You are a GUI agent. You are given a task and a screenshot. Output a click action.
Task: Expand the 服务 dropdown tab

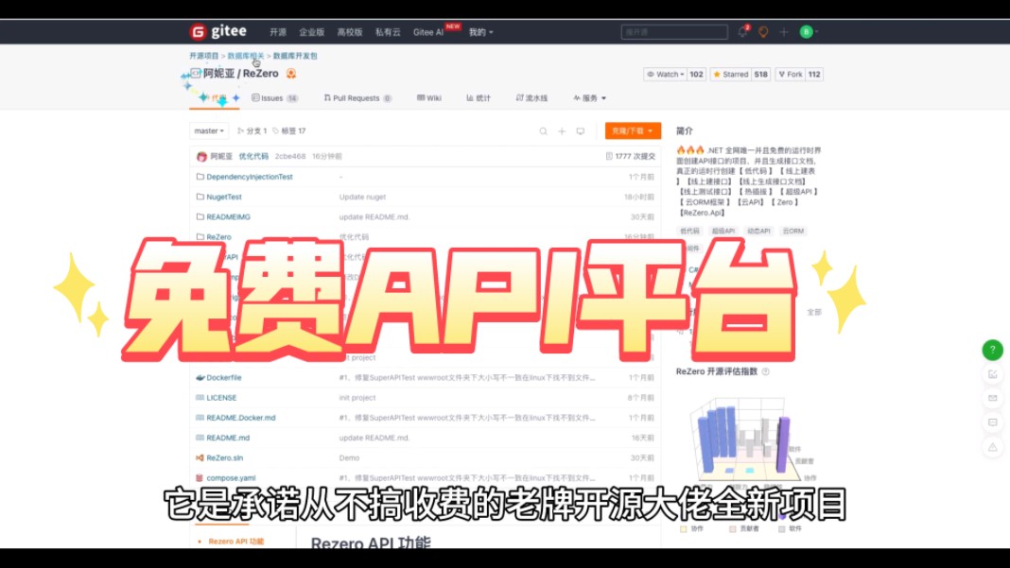[589, 98]
